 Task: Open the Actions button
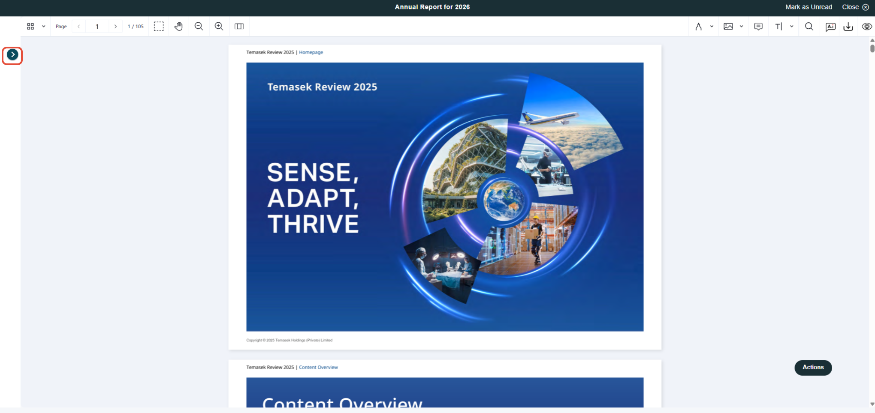(813, 368)
